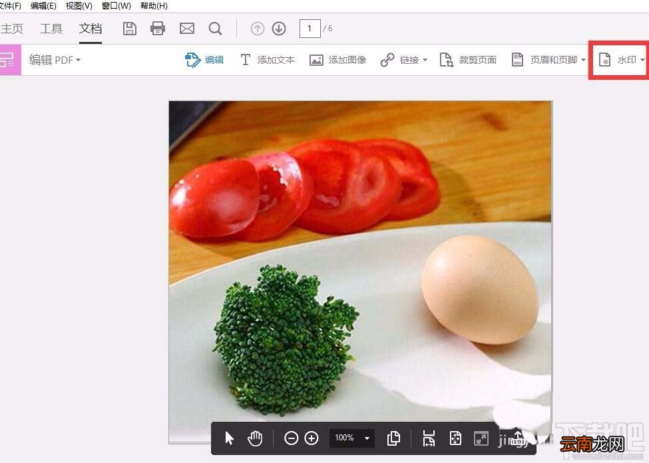Open the 文件(F) menu

tap(10, 6)
